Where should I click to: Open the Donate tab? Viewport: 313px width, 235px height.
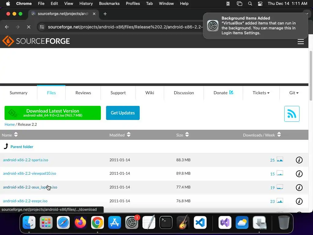point(223,93)
